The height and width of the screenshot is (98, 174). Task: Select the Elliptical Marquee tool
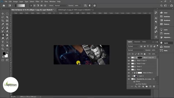(7, 14)
